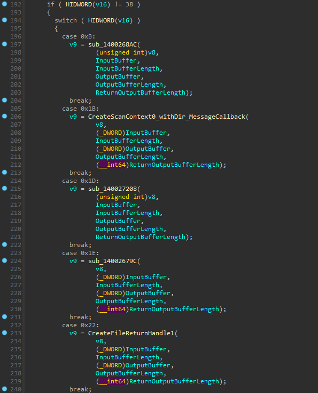The height and width of the screenshot is (393, 318).
Task: Jump to CreateFileReturnHandle1 function
Action: [x=131, y=333]
